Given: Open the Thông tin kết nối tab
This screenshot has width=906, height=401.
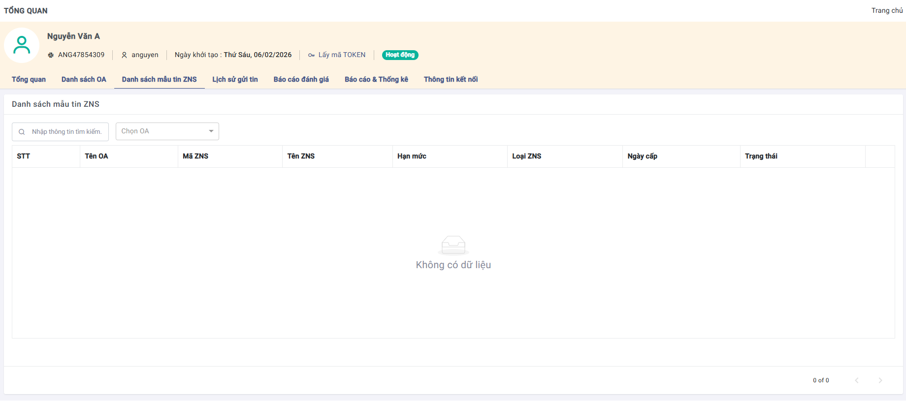Looking at the screenshot, I should pyautogui.click(x=451, y=79).
